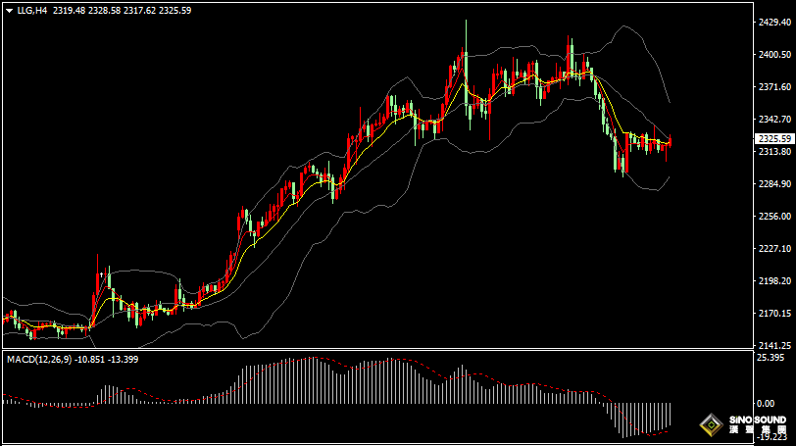Click the 2400.50 price axis label
Screen dimensions: 796x446
(x=773, y=55)
